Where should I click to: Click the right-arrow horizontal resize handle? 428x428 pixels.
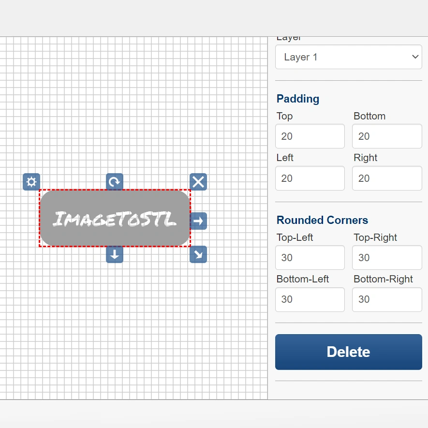pos(198,221)
